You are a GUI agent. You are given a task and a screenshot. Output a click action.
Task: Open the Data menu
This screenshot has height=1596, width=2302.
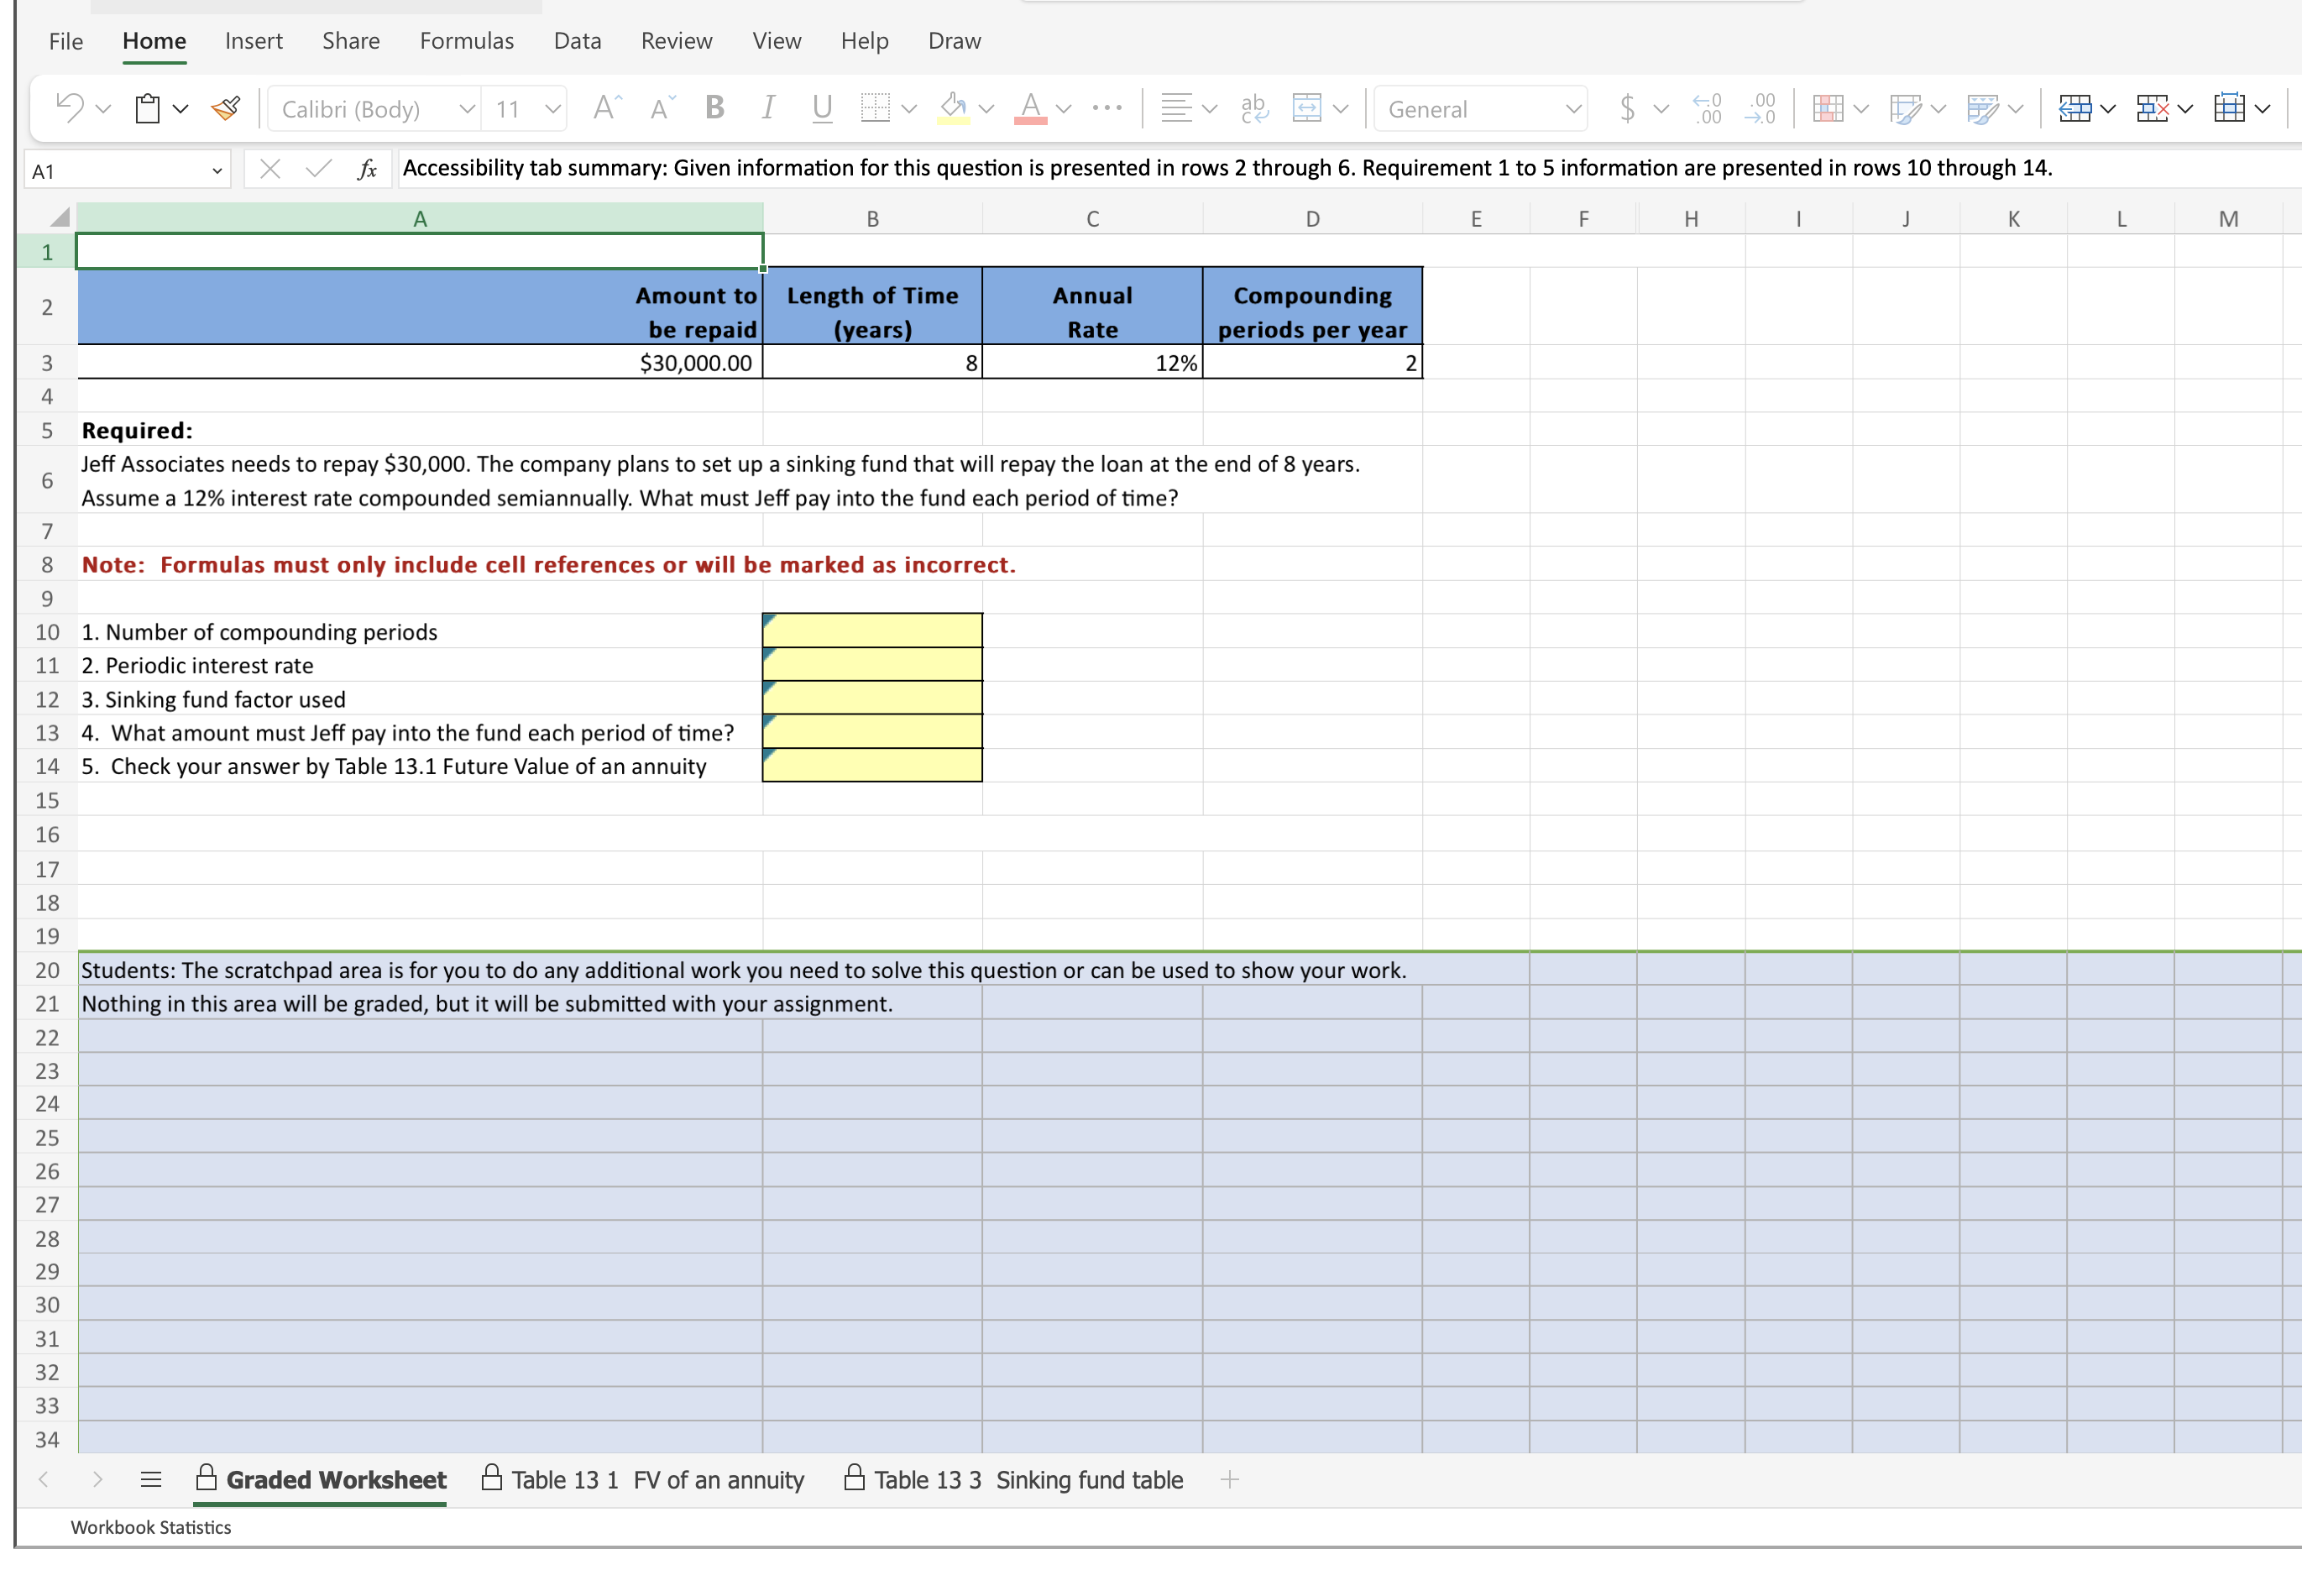(x=577, y=41)
